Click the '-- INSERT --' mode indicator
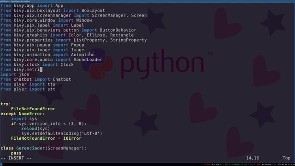The image size is (295, 166). click(16, 158)
